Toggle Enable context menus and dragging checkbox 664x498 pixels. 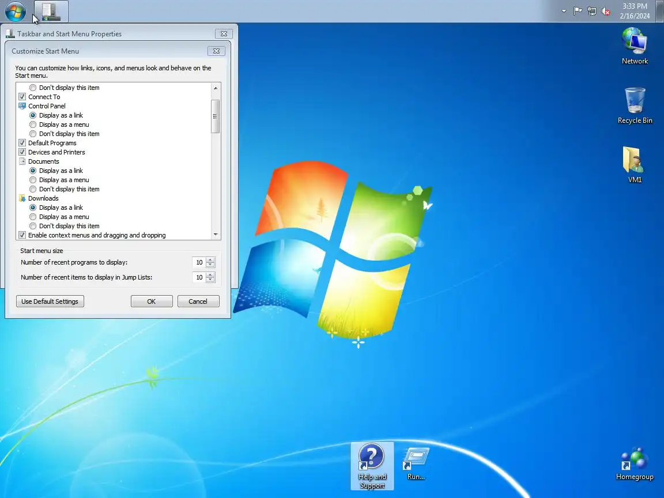point(22,235)
